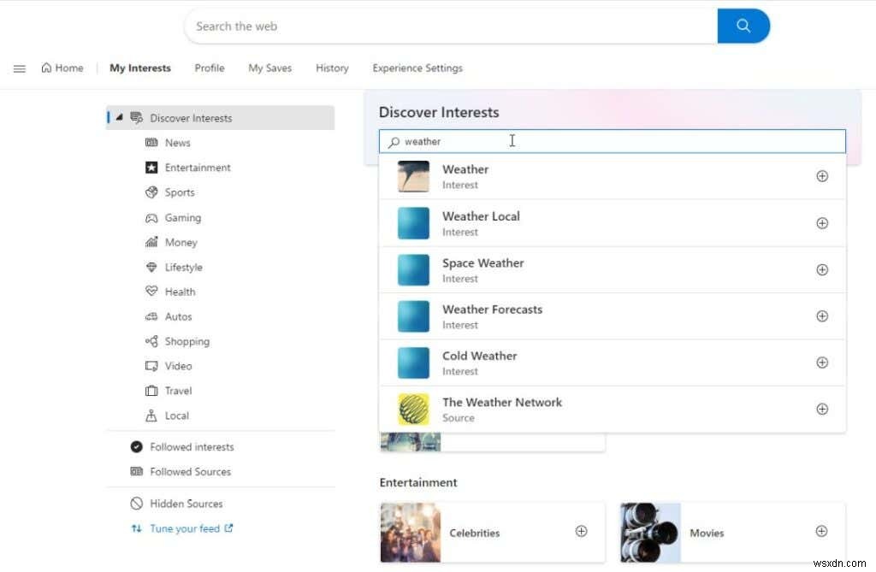Click the Weather tornado thumbnail
The height and width of the screenshot is (572, 876).
413,176
